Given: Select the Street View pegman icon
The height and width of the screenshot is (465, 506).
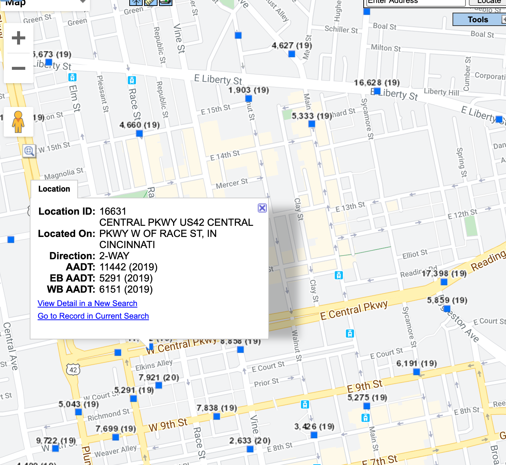Looking at the screenshot, I should coord(18,122).
